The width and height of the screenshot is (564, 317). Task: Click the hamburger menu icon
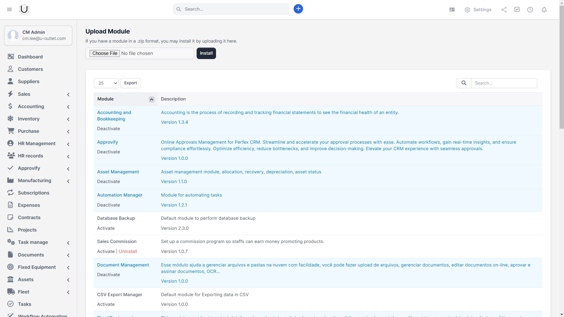coord(9,9)
